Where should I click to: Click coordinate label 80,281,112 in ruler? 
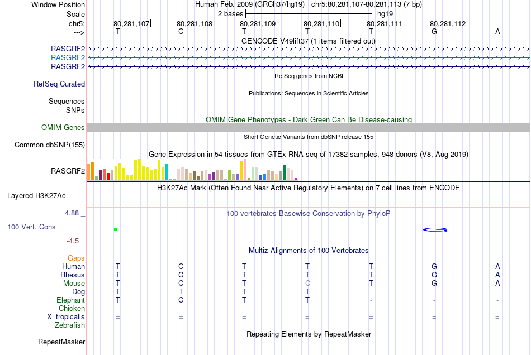coord(448,23)
